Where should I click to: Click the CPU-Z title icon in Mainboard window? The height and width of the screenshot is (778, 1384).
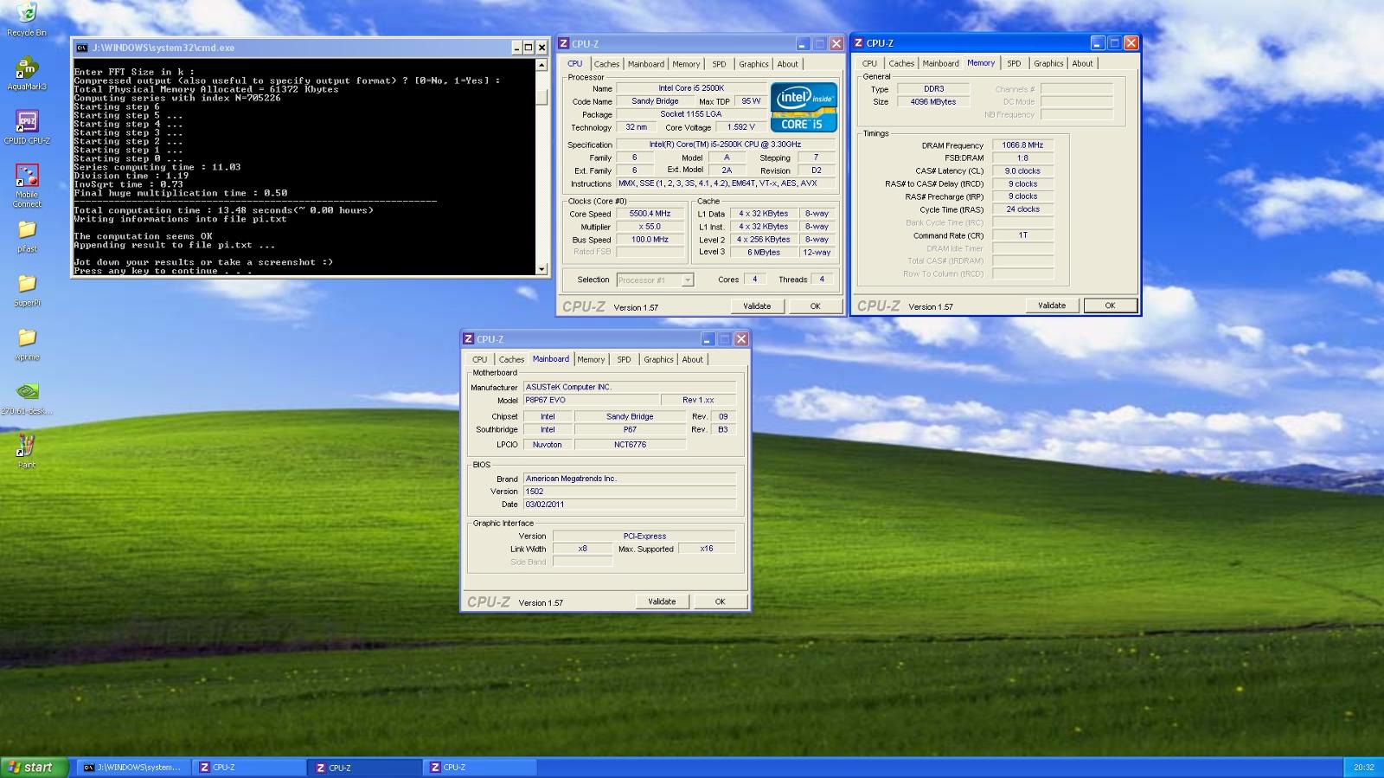point(468,339)
